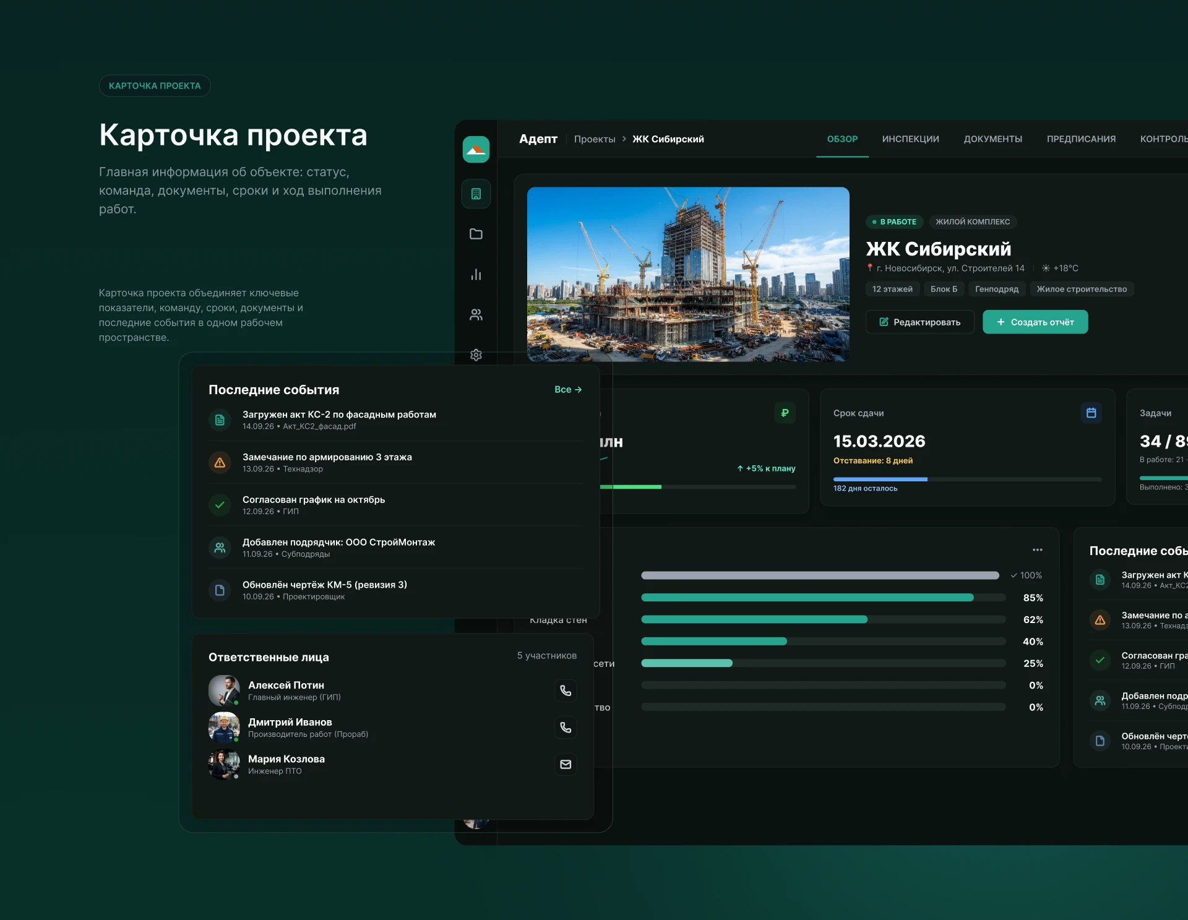The width and height of the screenshot is (1188, 920).
Task: Click the ruble budget icon
Action: pyautogui.click(x=785, y=413)
